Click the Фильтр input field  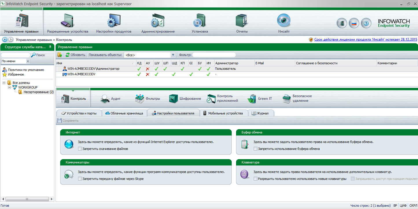click(214, 55)
